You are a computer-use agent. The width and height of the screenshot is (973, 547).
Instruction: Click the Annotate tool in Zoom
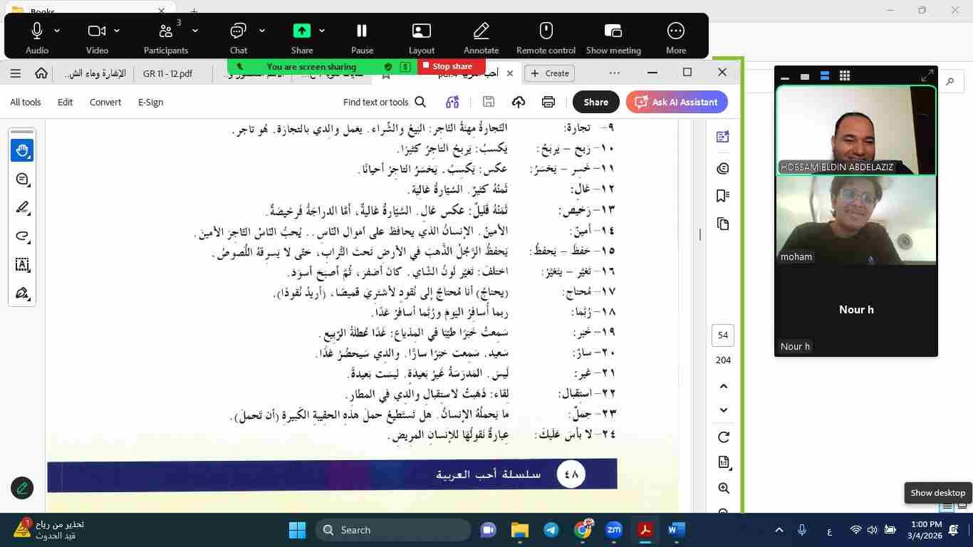(481, 37)
